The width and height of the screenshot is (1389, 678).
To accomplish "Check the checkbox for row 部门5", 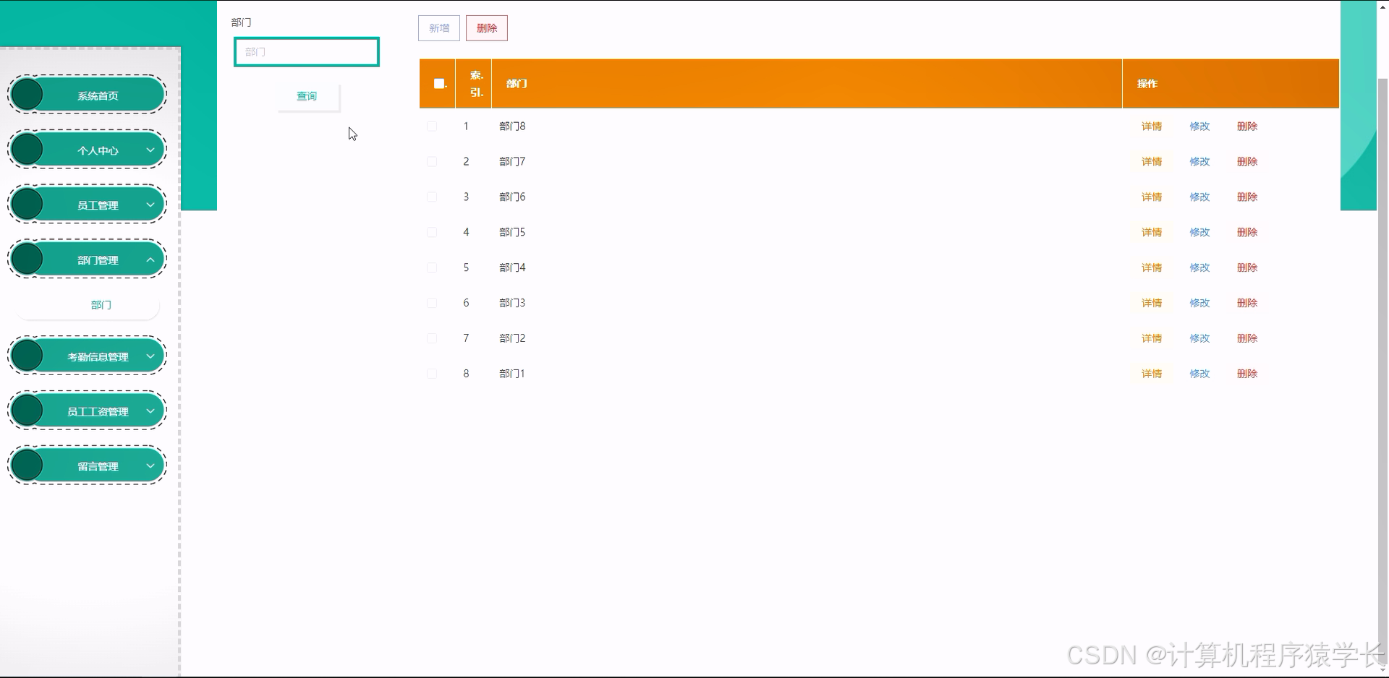I will click(x=432, y=233).
